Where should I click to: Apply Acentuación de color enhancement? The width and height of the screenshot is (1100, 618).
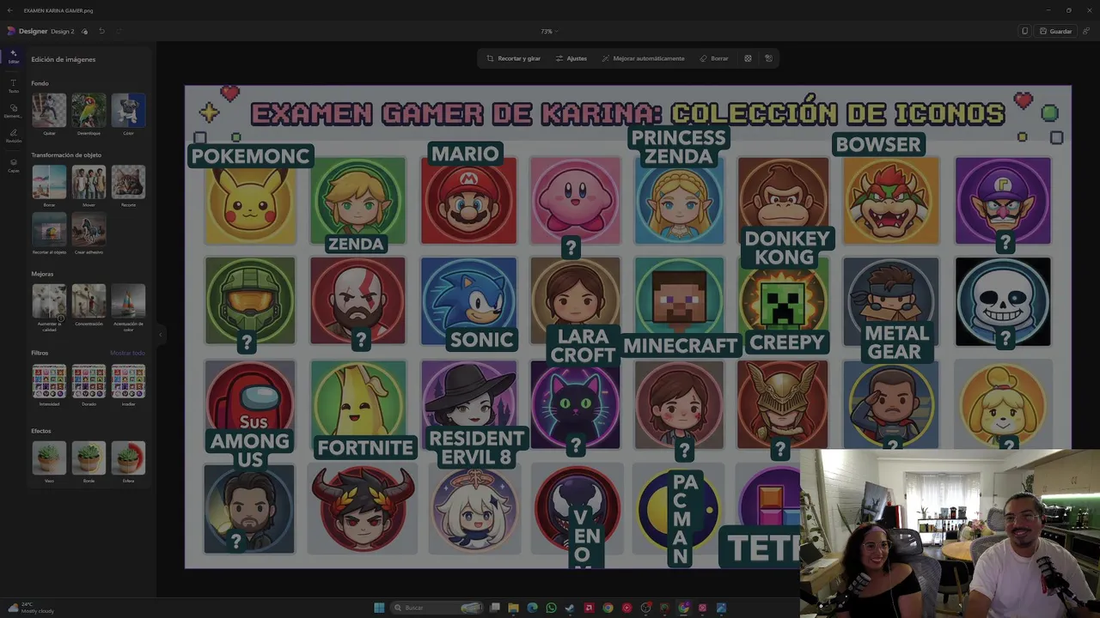click(128, 300)
